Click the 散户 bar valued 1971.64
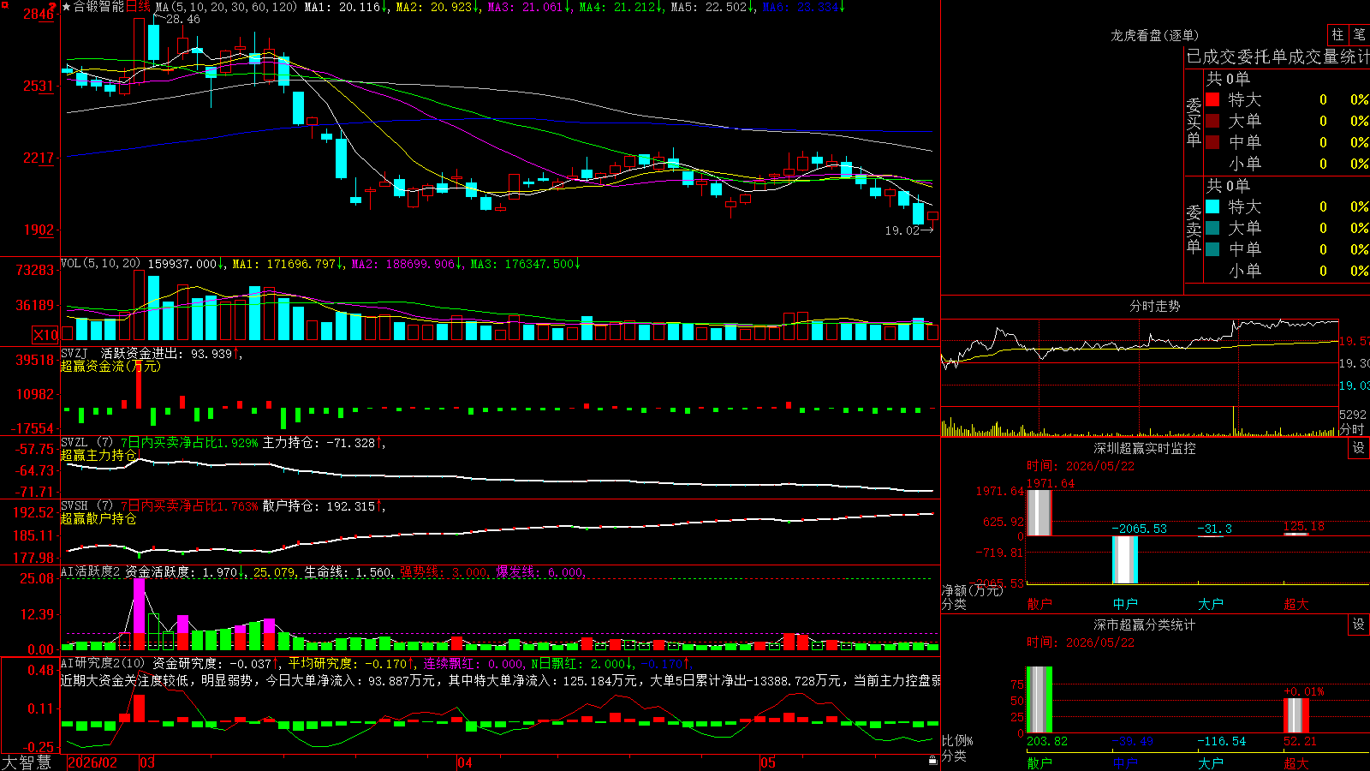The width and height of the screenshot is (1370, 771). coord(1039,513)
